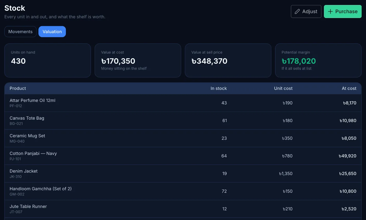
Task: Select the Canvas Tote Bag product
Action: point(27,118)
